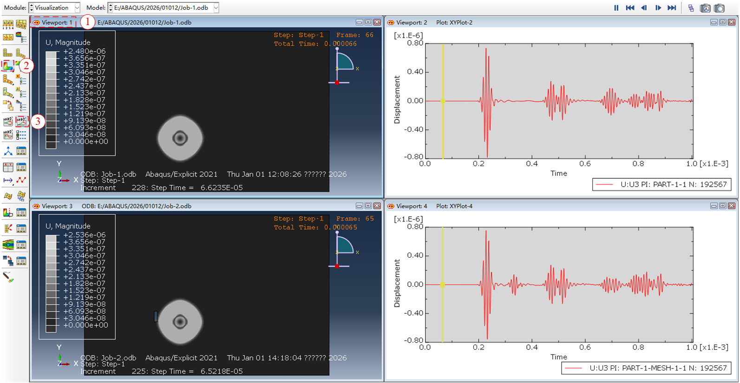Viewport: 740px width, 383px height.
Task: Click the blue coordinate system tool
Action: point(8,151)
